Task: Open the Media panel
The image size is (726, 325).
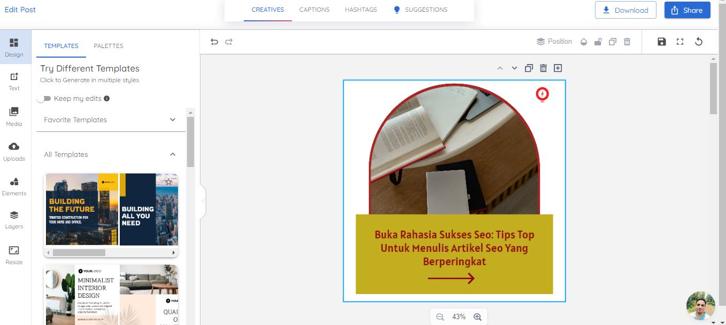Action: pyautogui.click(x=14, y=116)
